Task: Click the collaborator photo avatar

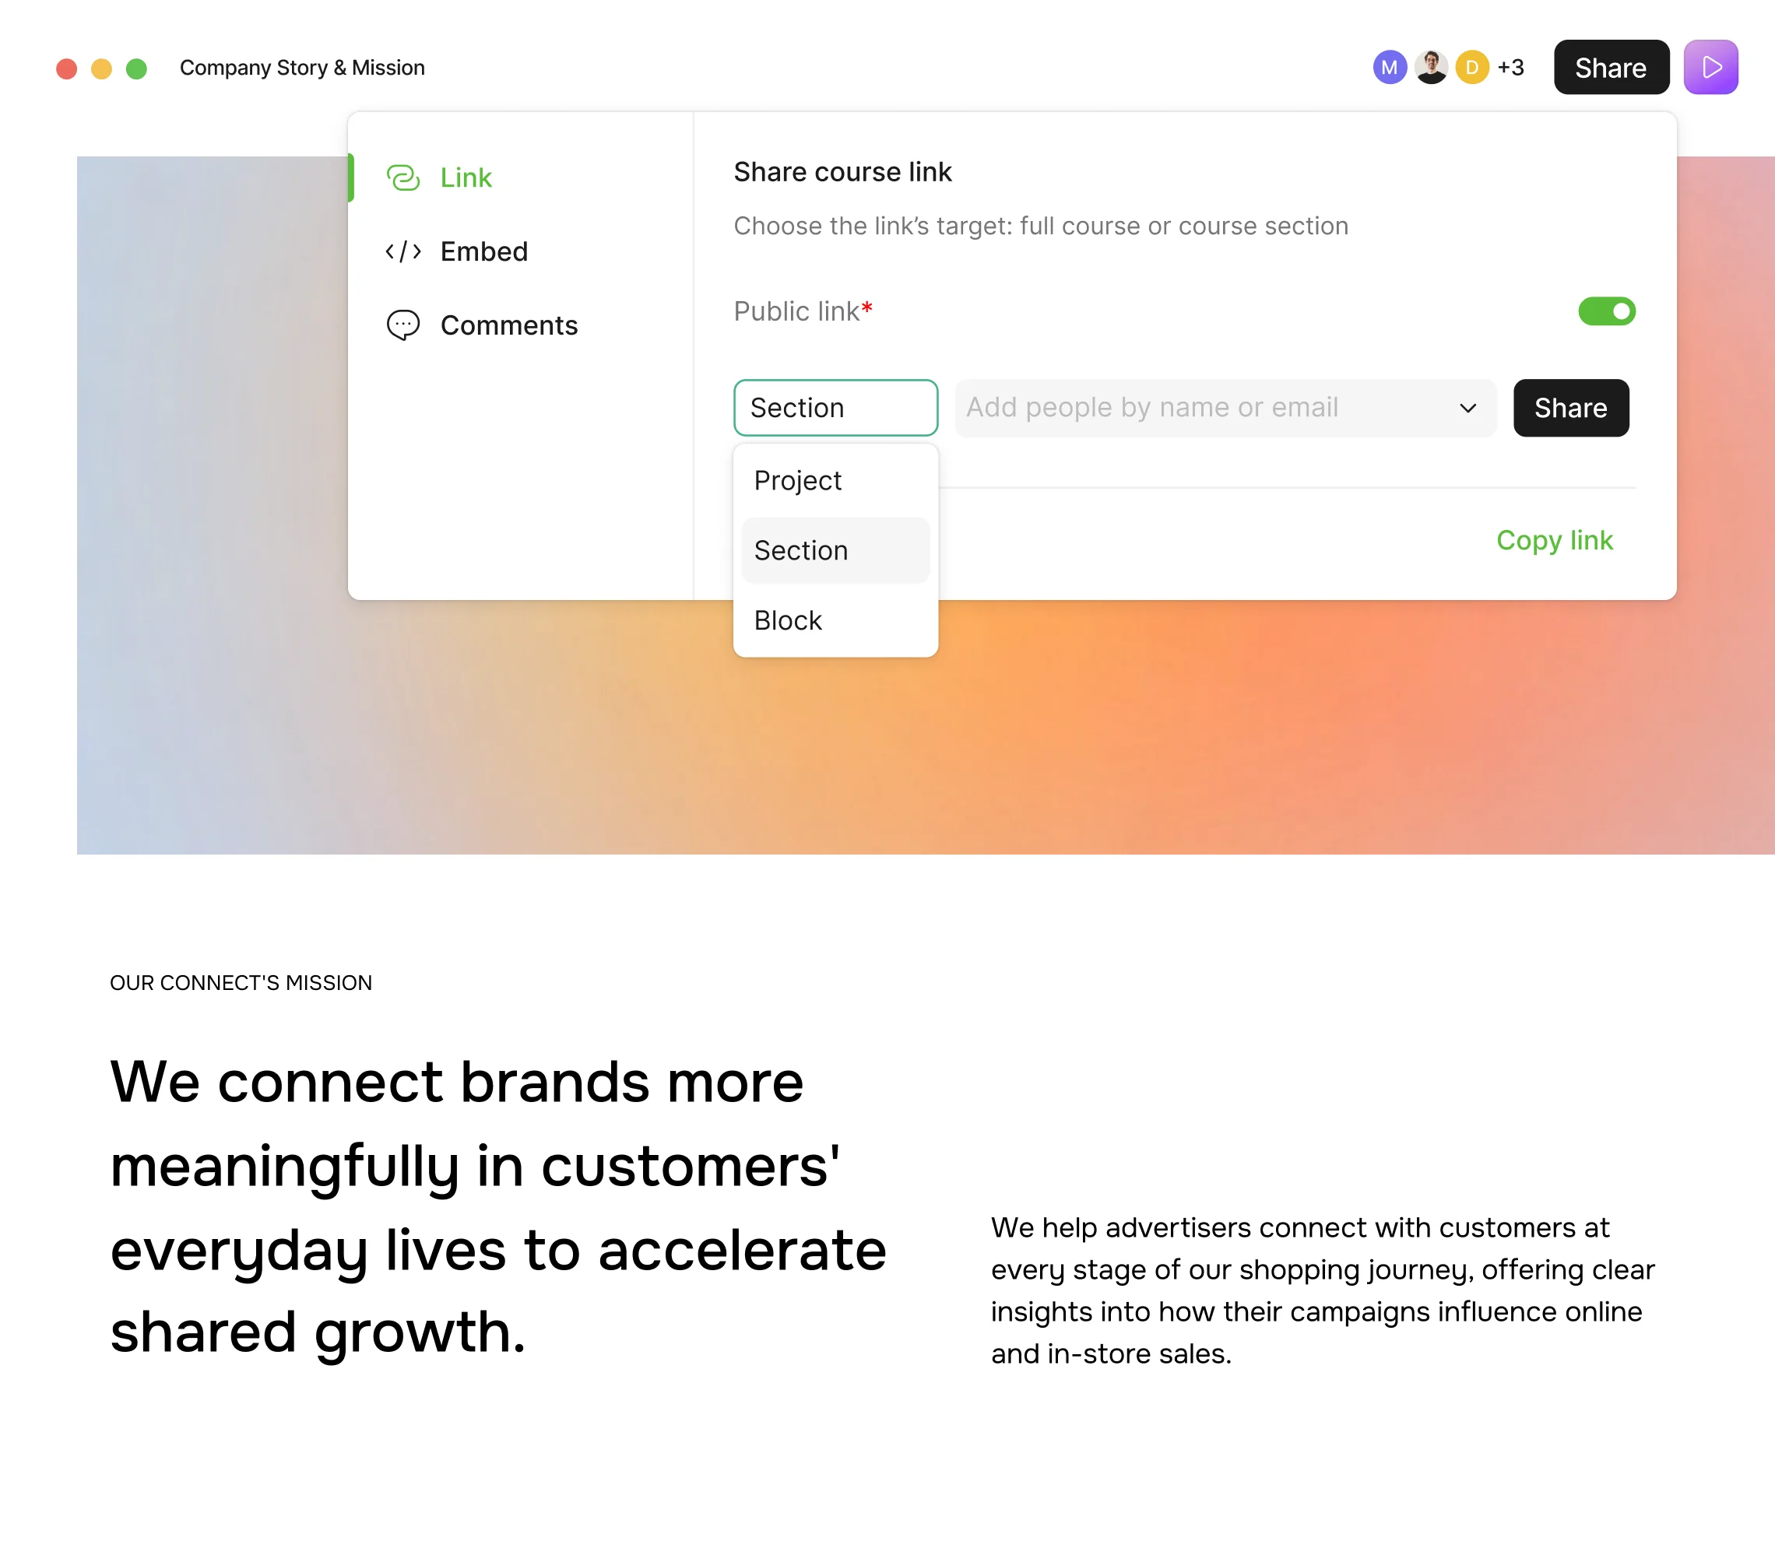Action: [1431, 67]
